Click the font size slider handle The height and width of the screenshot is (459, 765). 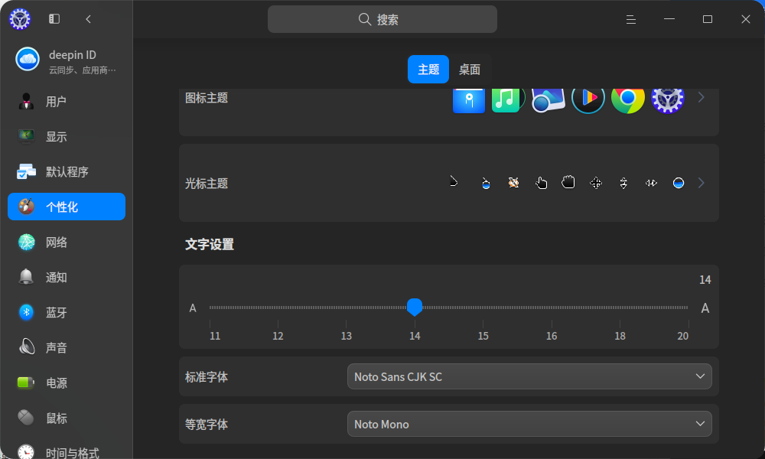click(415, 308)
